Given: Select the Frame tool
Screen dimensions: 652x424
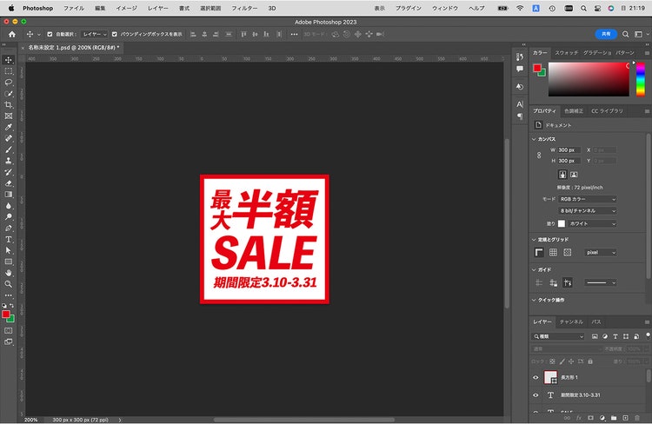Looking at the screenshot, I should [9, 116].
